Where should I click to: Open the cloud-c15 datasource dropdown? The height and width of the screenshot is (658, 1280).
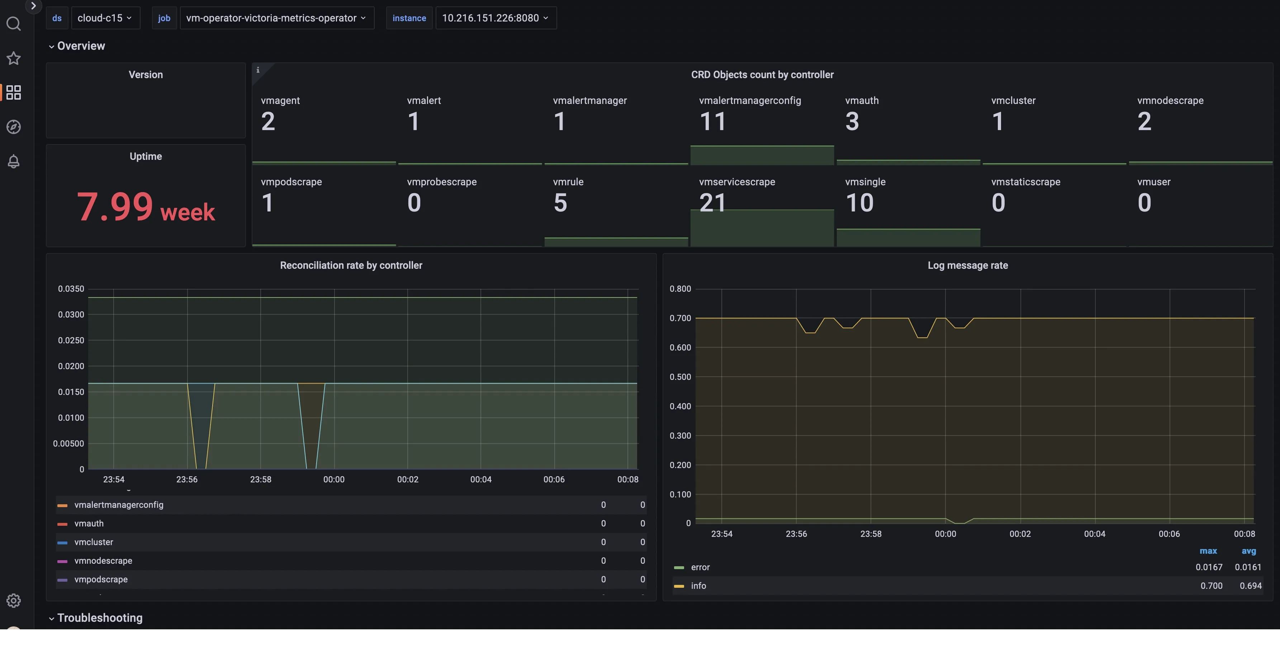[105, 18]
